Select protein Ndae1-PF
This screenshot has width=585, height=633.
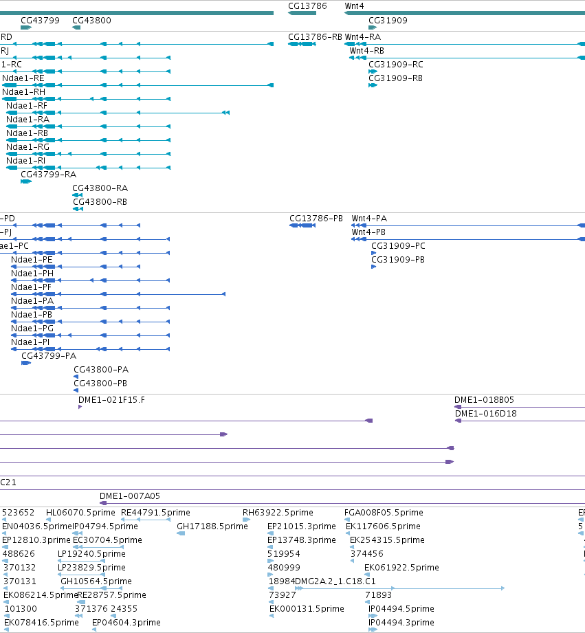pos(31,287)
